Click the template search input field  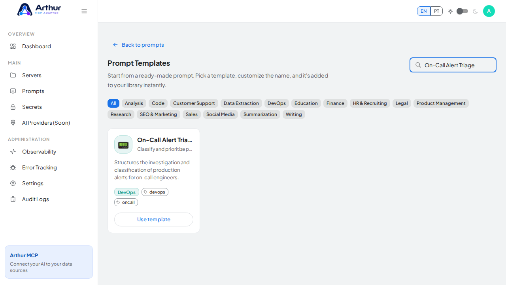coord(453,65)
